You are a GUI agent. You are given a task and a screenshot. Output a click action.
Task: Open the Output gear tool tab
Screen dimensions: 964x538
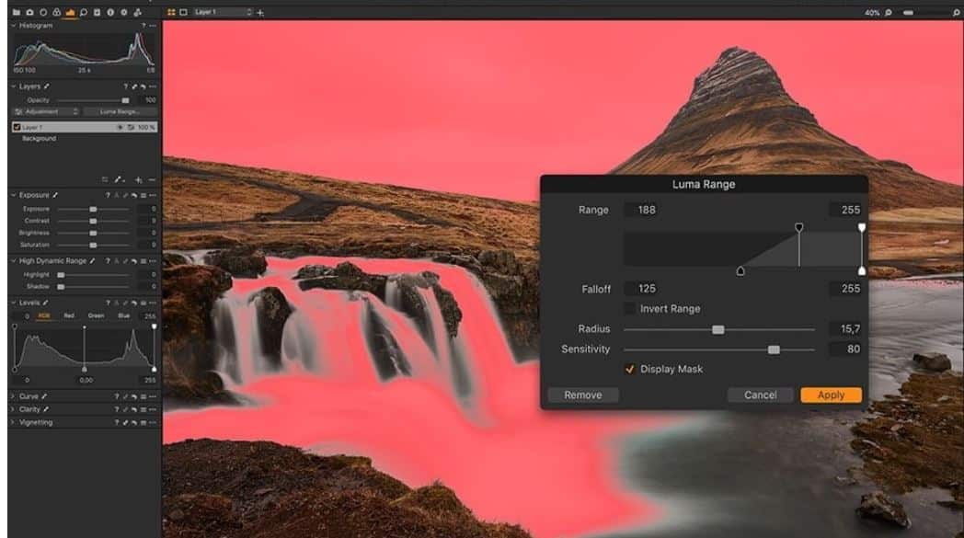(124, 12)
